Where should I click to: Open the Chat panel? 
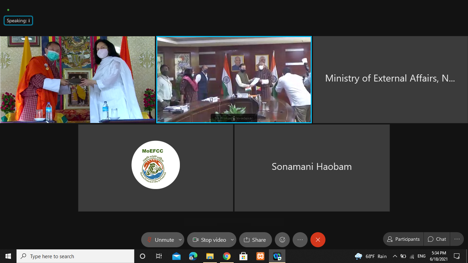click(437, 239)
